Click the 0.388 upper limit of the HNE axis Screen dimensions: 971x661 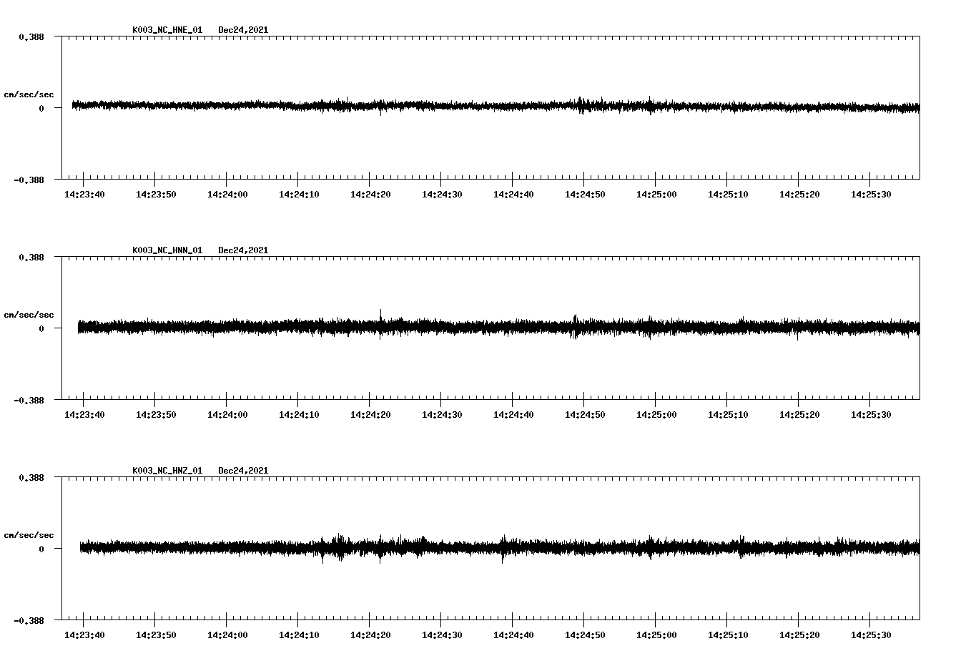click(x=31, y=36)
